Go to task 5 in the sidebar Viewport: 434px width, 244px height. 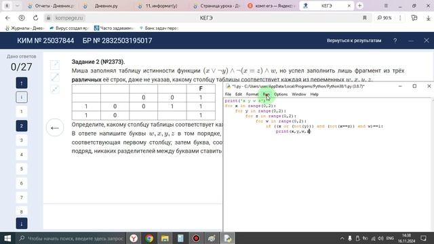click(x=22, y=169)
